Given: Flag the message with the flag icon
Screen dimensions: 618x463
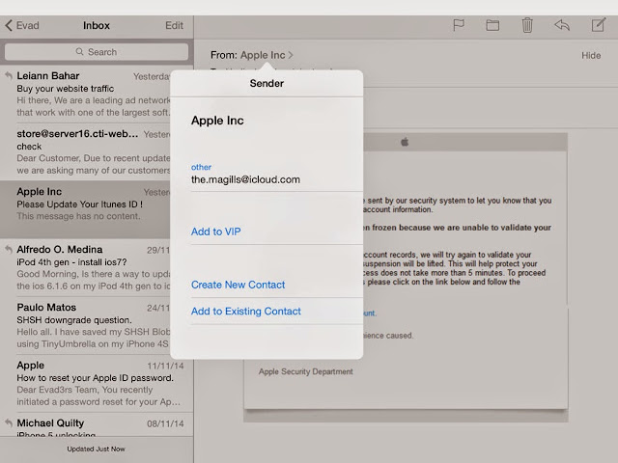Looking at the screenshot, I should 459,26.
